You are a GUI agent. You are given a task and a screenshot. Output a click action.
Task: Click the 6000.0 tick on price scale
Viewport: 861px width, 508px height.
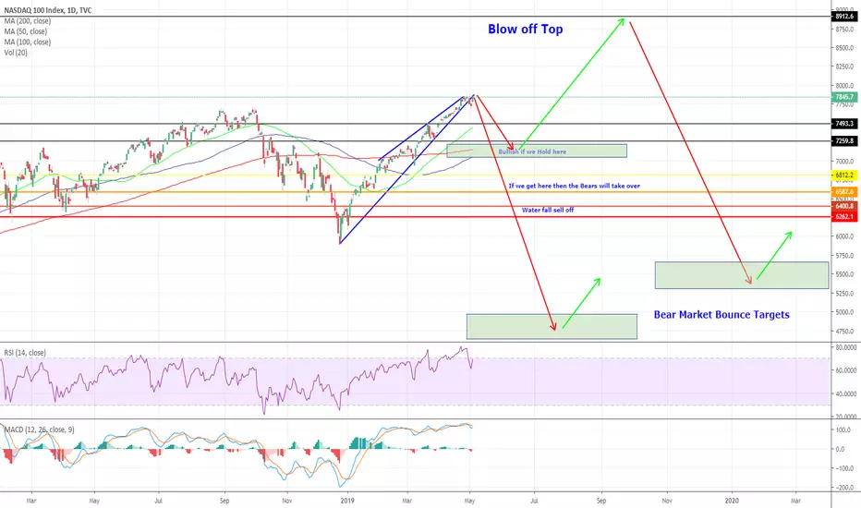[844, 236]
